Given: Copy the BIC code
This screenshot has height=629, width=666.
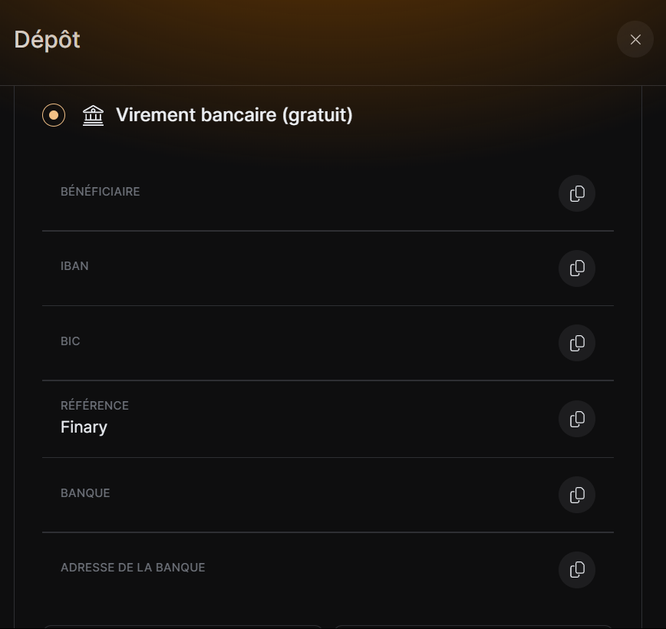Looking at the screenshot, I should click(577, 343).
